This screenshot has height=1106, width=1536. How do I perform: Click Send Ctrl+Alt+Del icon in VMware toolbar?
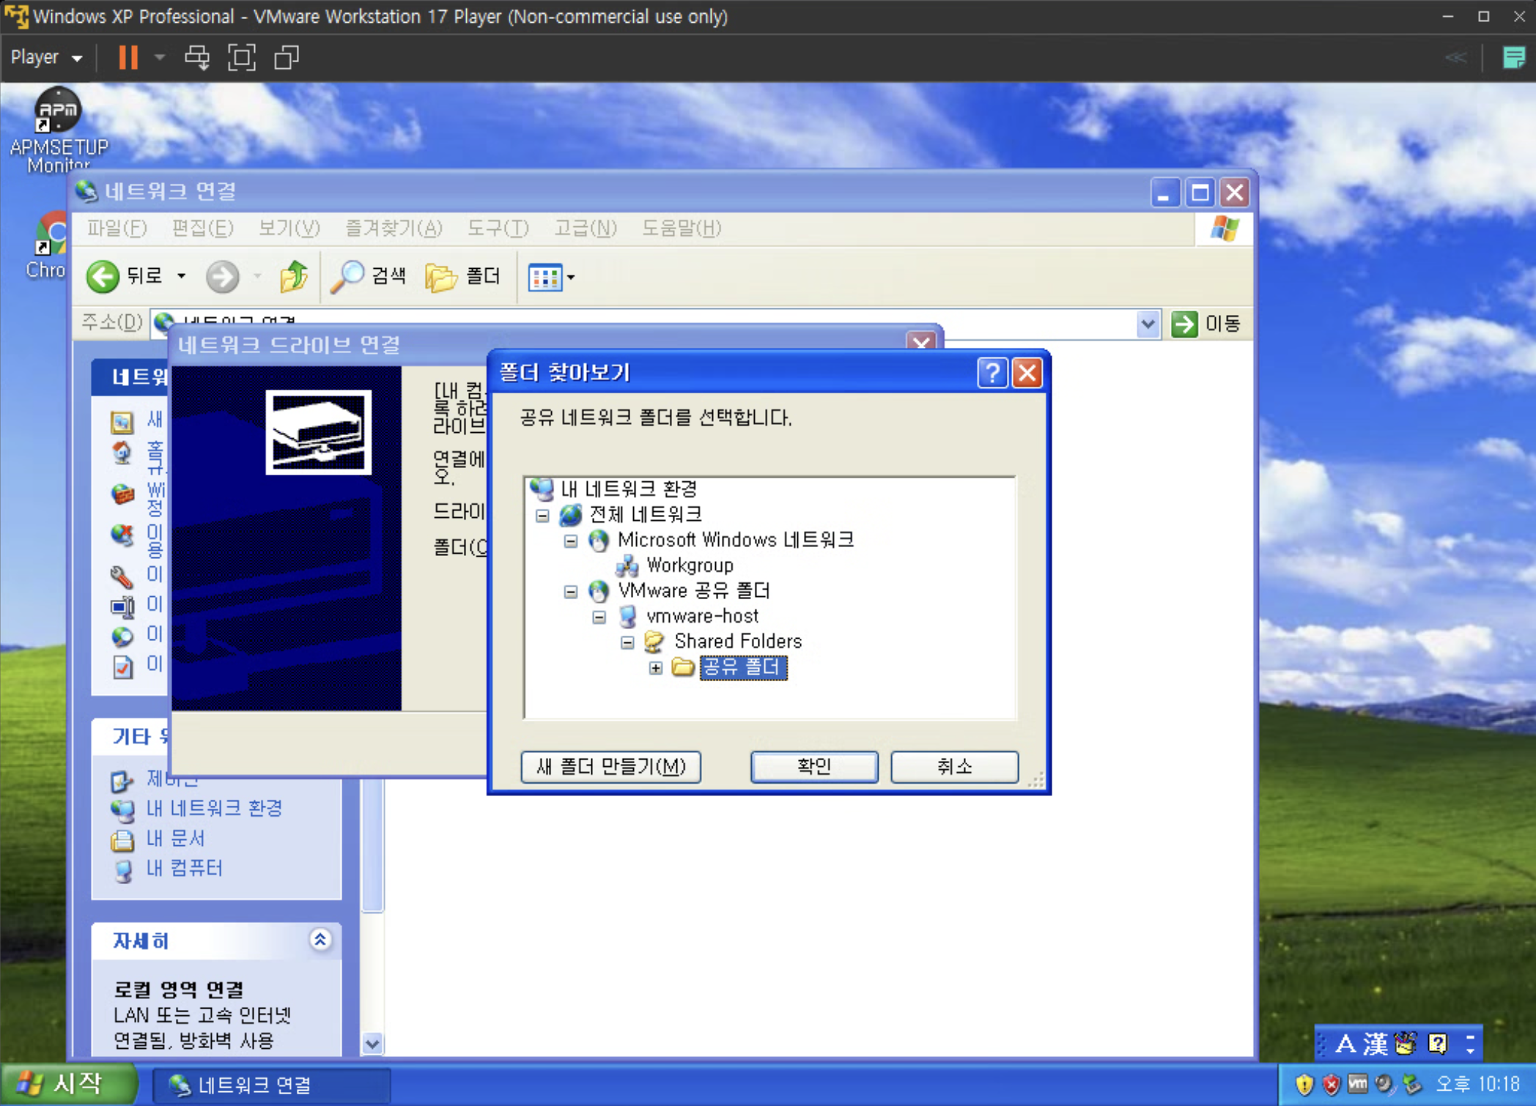[x=196, y=57]
